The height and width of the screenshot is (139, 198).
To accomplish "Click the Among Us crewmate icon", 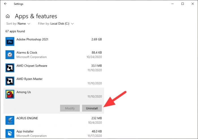I will click(10, 94).
